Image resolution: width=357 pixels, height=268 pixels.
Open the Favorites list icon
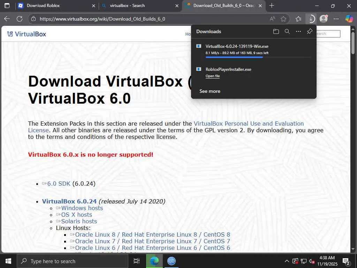pyautogui.click(x=298, y=19)
